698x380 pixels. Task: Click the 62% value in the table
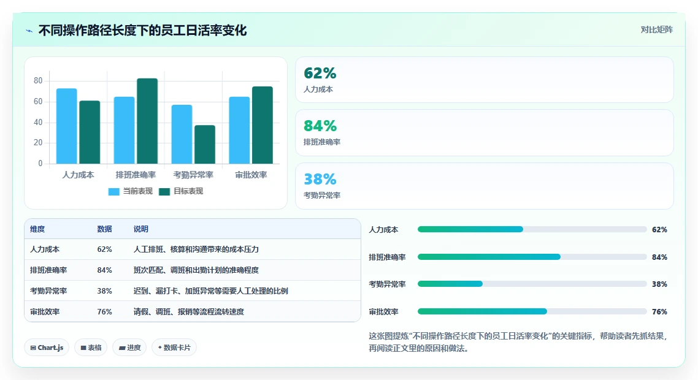pos(105,249)
